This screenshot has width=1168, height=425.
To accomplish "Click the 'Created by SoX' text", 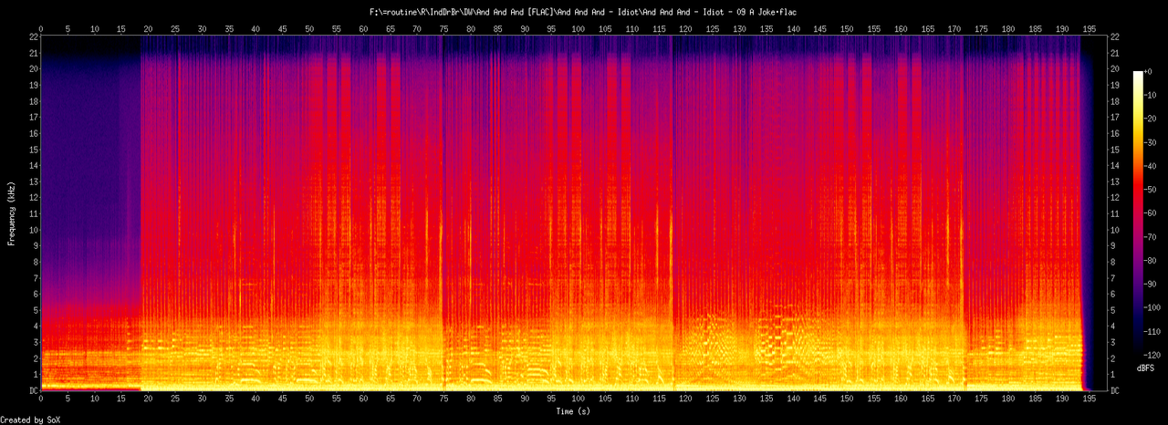I will [x=30, y=420].
